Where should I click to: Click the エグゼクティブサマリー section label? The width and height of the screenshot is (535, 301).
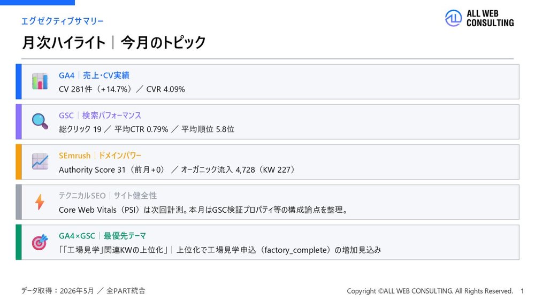click(x=62, y=21)
